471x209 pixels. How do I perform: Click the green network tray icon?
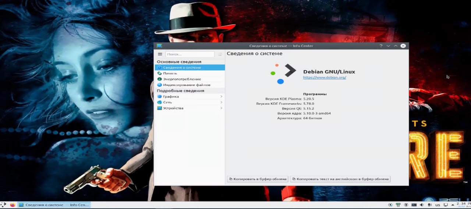[x=398, y=205]
